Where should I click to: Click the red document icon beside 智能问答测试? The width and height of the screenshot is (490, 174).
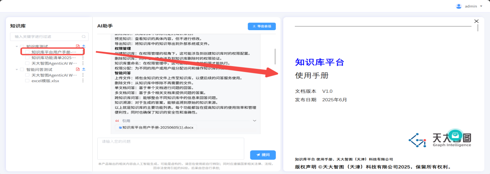78,69
